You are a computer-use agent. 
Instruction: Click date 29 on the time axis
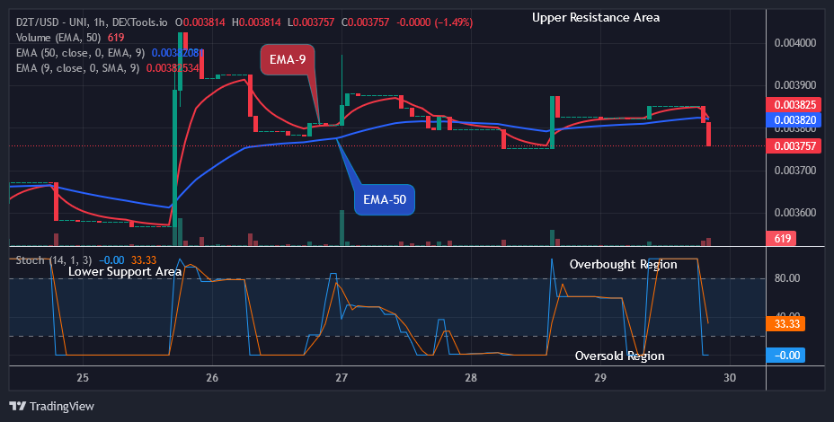600,378
